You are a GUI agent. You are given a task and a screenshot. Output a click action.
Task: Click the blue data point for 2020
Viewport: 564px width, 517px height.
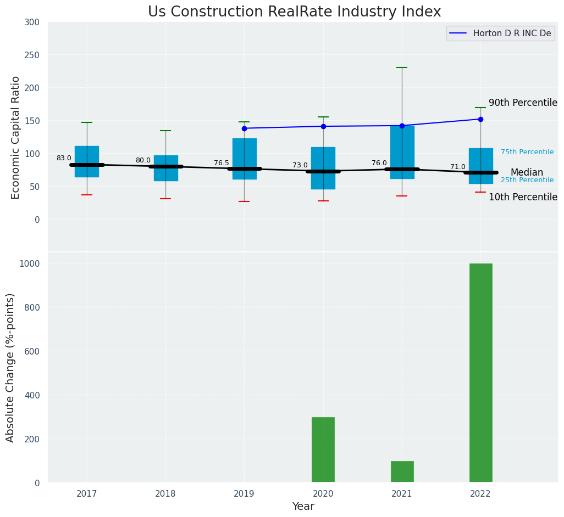[x=323, y=126]
